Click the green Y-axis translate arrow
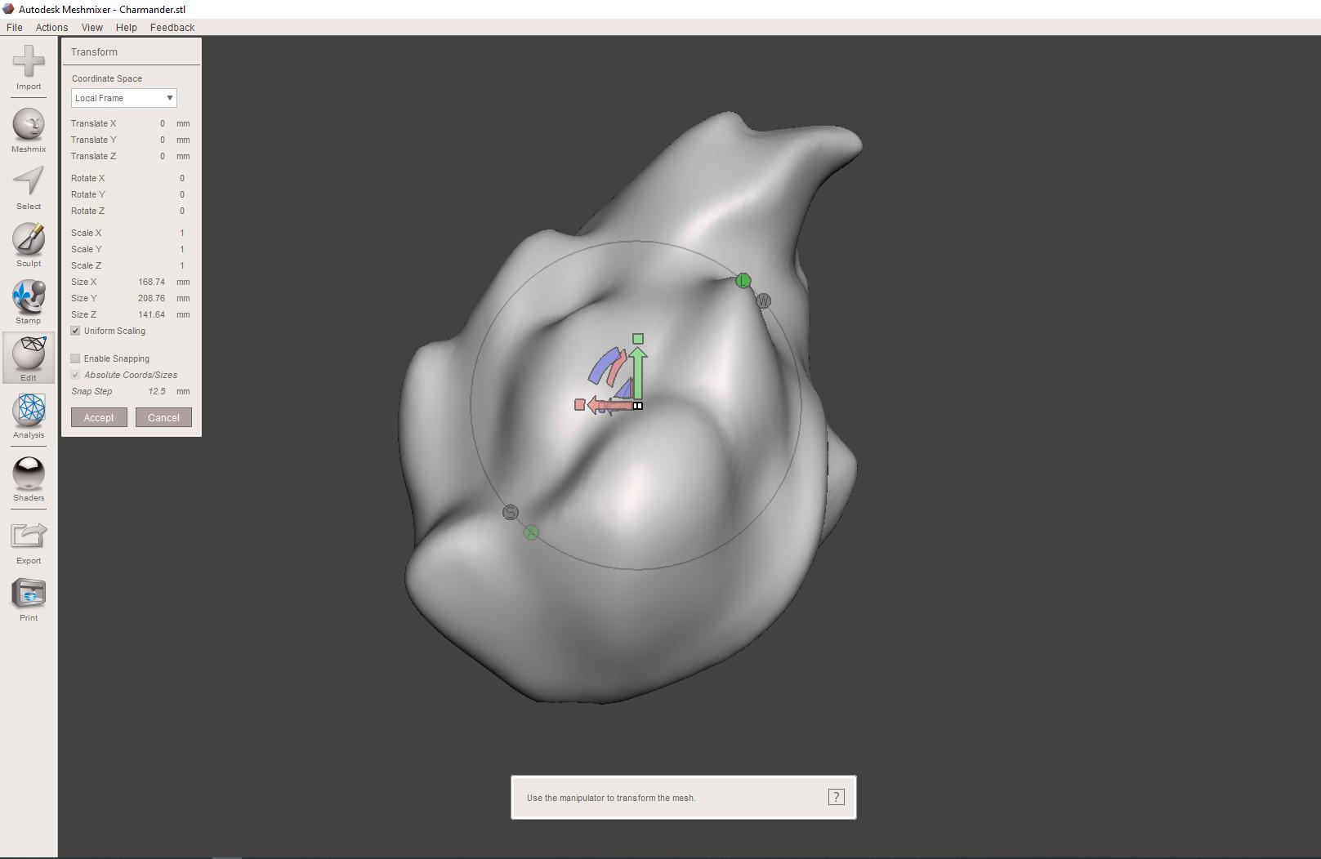The width and height of the screenshot is (1321, 859). (638, 373)
